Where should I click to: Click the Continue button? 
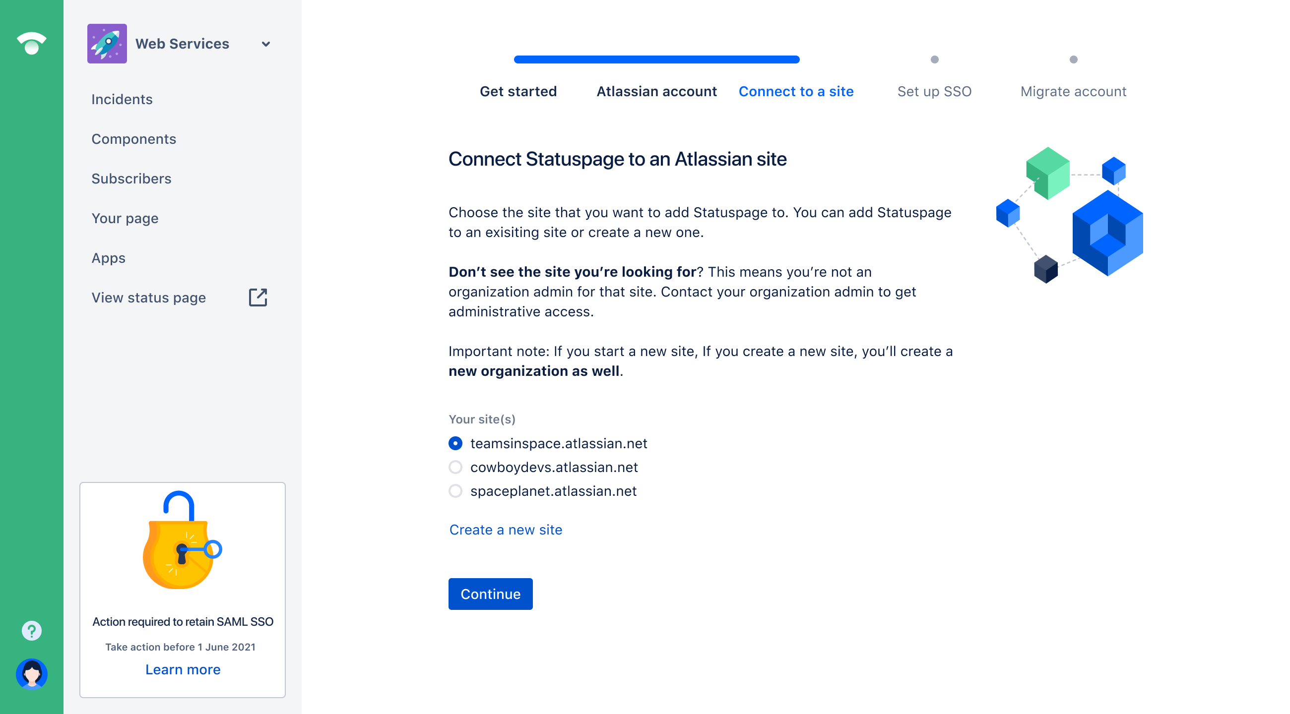[x=490, y=594]
